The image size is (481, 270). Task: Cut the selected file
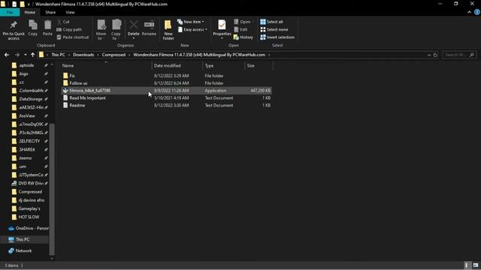coord(63,22)
